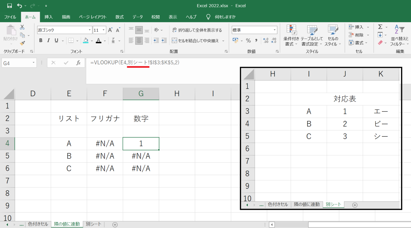411x228 pixels.
Task: Toggle align text left
Action: (x=131, y=40)
